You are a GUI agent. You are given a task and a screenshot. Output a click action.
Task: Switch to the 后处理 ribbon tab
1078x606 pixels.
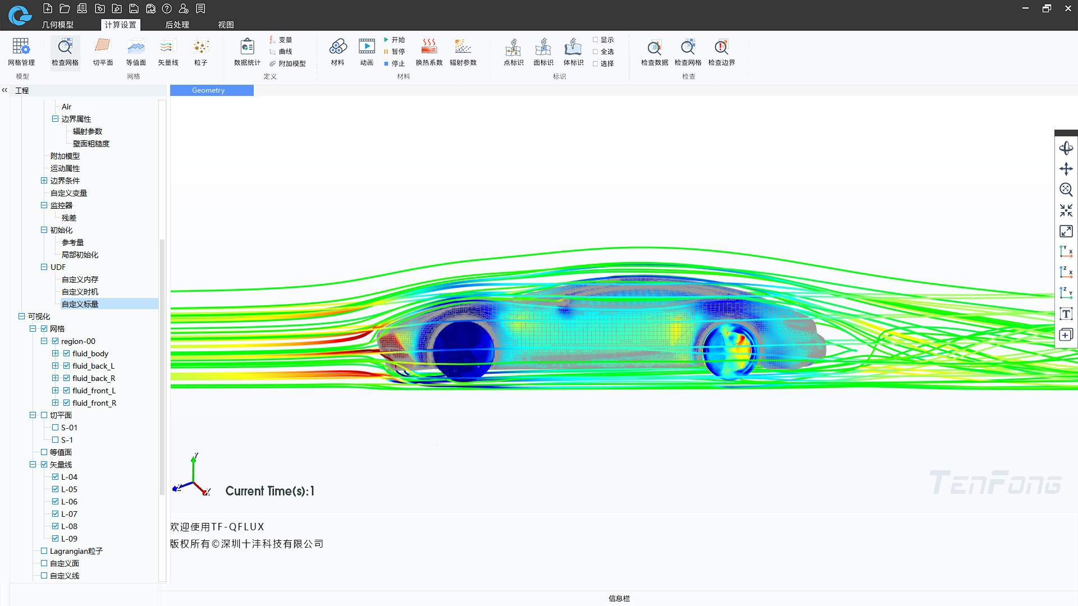177,25
